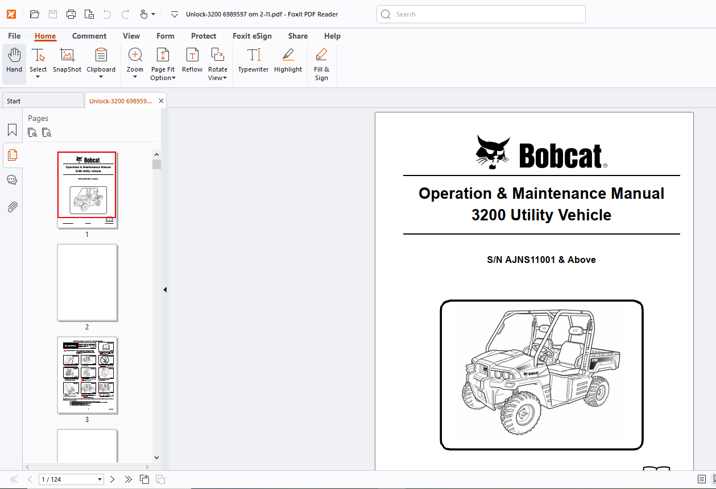Open the Help ribbon tab

click(332, 36)
